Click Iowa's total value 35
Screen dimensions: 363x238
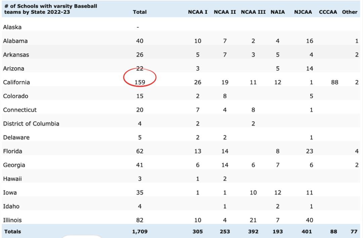pyautogui.click(x=139, y=193)
